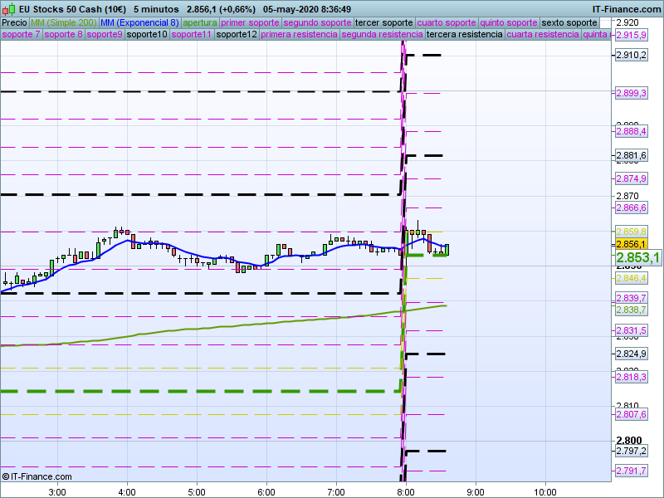Click the 2.797,2 support level tag
The height and width of the screenshot is (498, 664).
pyautogui.click(x=631, y=451)
